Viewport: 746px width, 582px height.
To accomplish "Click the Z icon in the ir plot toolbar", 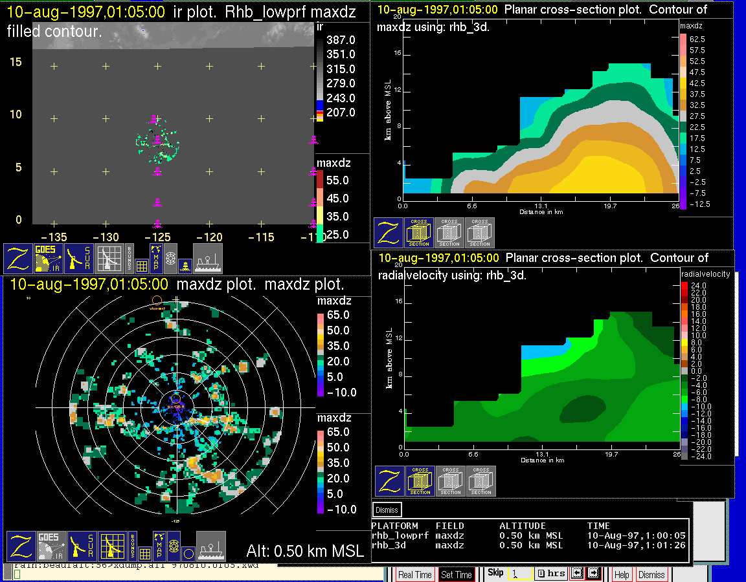I will coord(19,259).
